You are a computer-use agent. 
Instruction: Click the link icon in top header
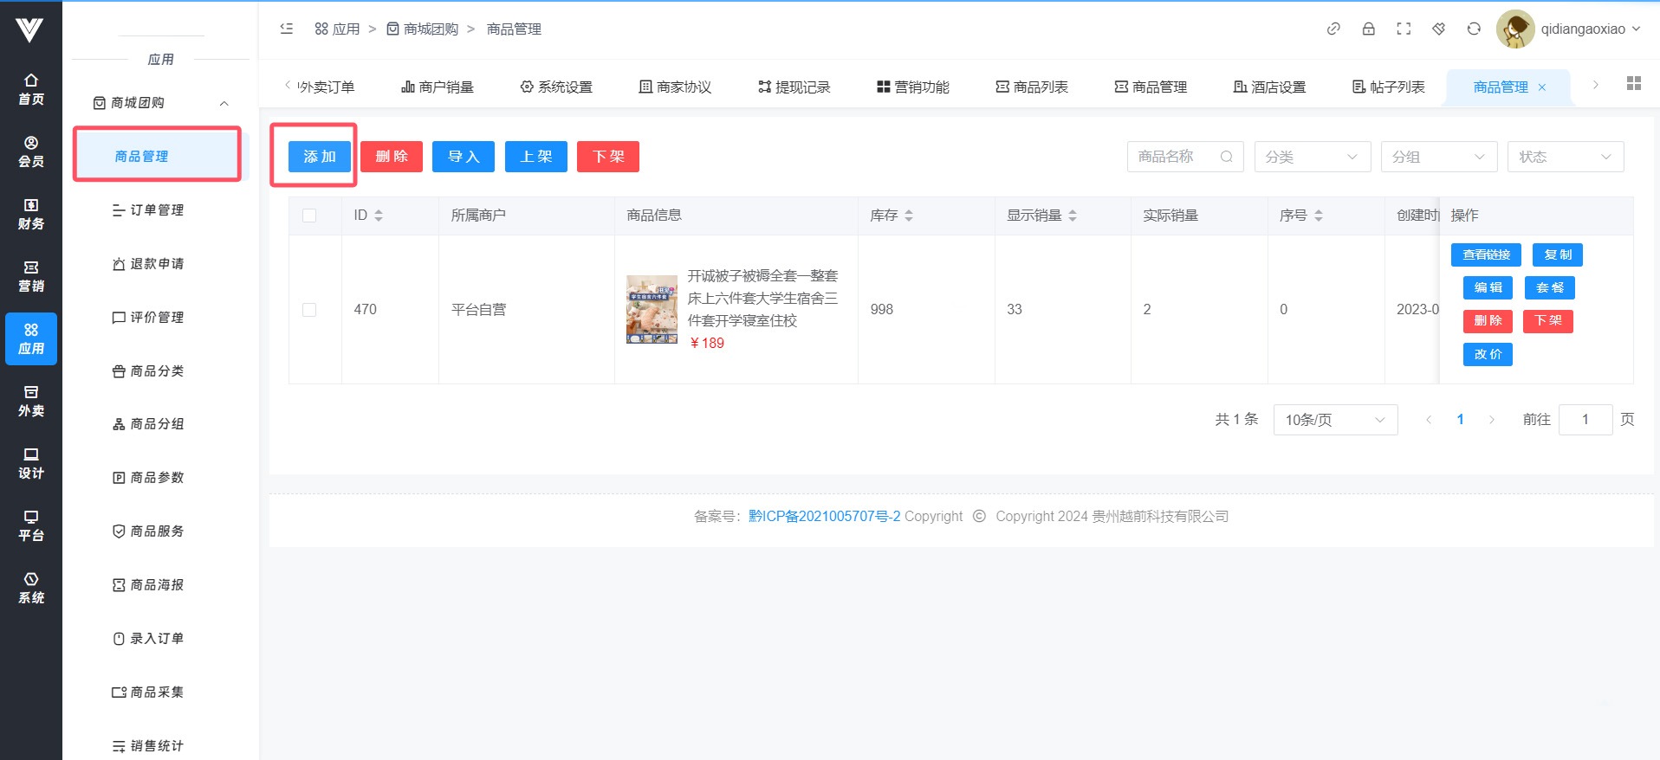tap(1333, 29)
